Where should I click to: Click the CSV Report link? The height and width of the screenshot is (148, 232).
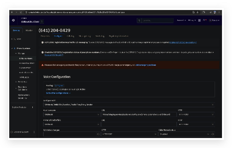pyautogui.click(x=54, y=55)
